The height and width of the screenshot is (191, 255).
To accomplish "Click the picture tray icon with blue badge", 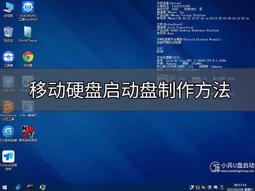I will click(216, 187).
